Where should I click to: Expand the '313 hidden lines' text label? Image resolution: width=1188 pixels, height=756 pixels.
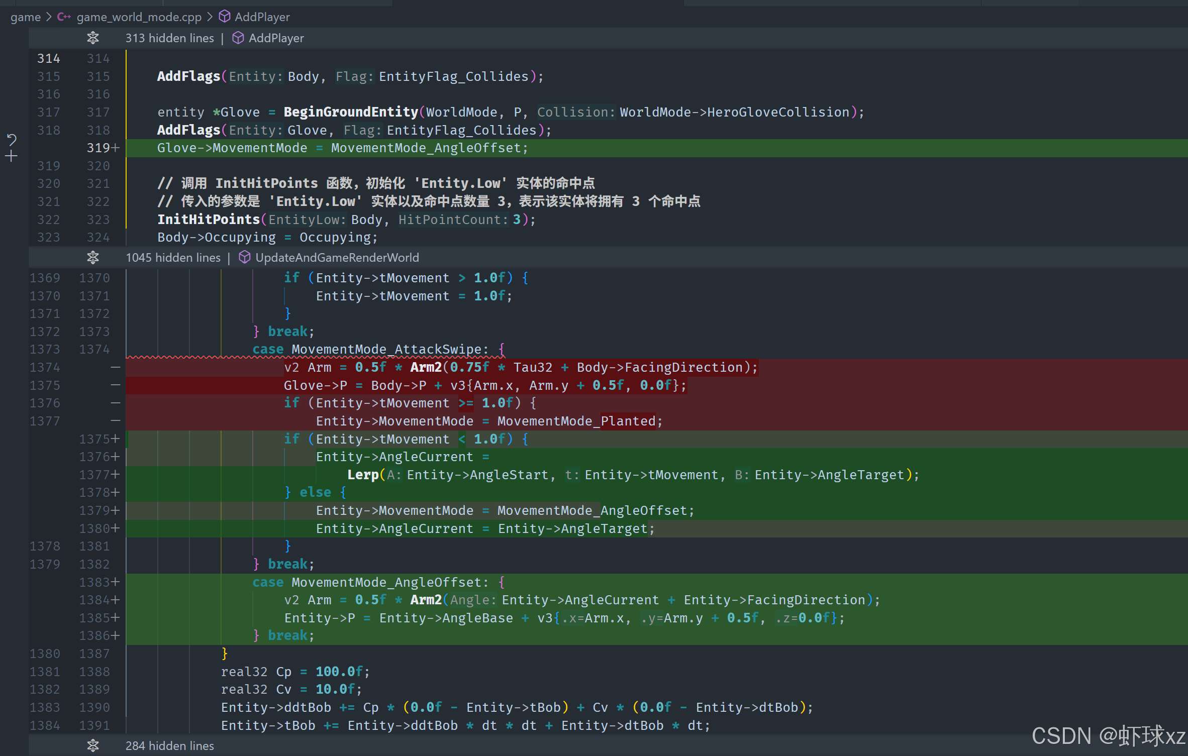[169, 38]
